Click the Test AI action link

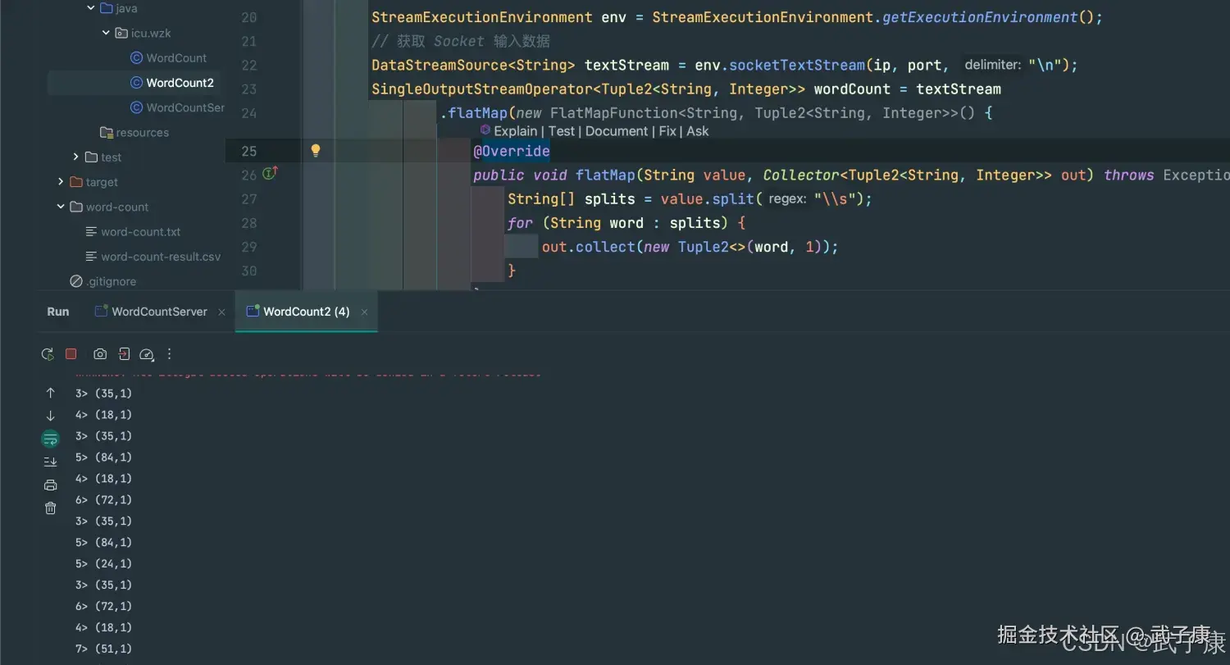[x=562, y=131]
